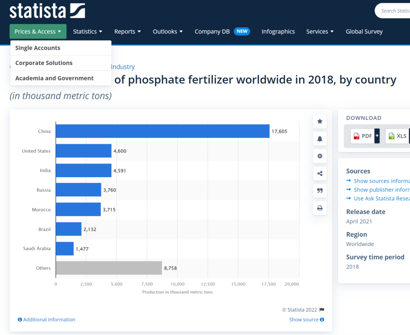Select Academia and Government option
This screenshot has height=335, width=410.
tap(54, 78)
